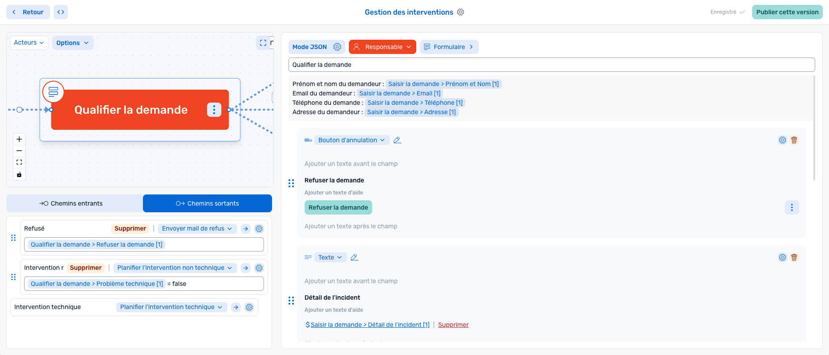Viewport: 829px width, 355px height.
Task: Toggle Mode JSON view
Action: (310, 47)
